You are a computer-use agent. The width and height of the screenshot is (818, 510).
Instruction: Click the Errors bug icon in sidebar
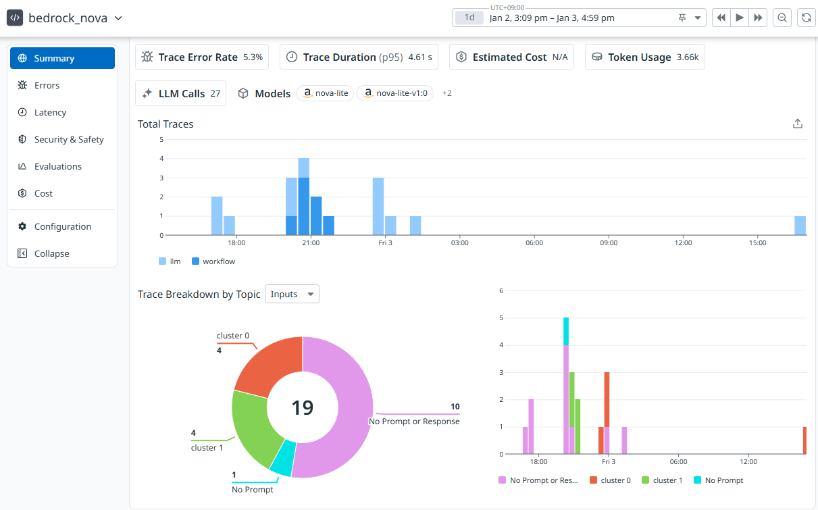pyautogui.click(x=22, y=85)
